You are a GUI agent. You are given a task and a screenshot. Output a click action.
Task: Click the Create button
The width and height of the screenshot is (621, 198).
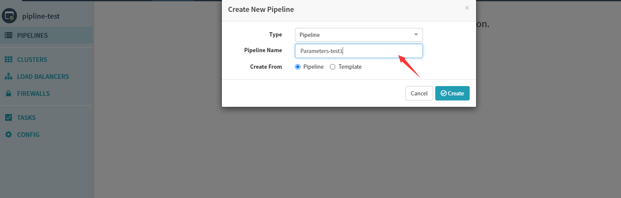tap(452, 93)
